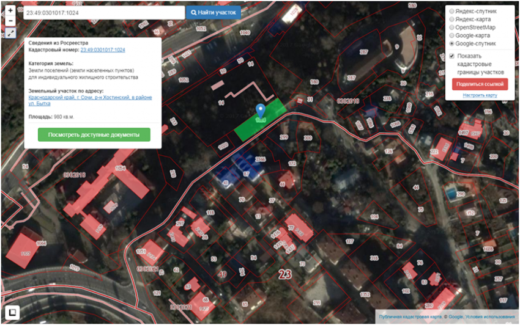The height and width of the screenshot is (325, 520).
Task: Click the zoom in plus button
Action: (x=10, y=11)
